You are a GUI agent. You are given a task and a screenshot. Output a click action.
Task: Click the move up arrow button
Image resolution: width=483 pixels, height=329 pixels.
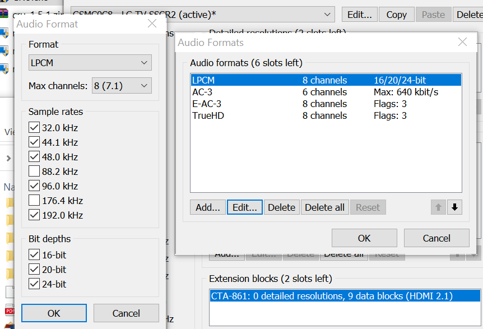(438, 207)
